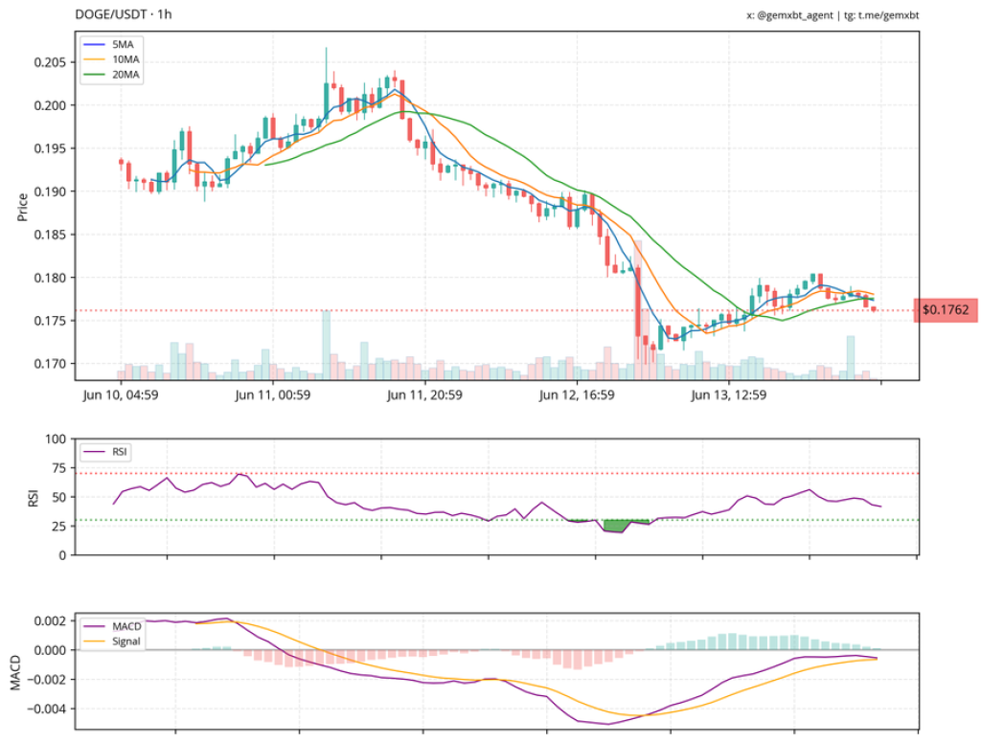
Task: Click the 0.205 price axis tick label
Action: coord(50,62)
